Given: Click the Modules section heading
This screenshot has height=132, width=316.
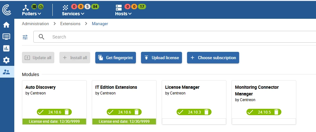Looking at the screenshot, I should [x=30, y=74].
